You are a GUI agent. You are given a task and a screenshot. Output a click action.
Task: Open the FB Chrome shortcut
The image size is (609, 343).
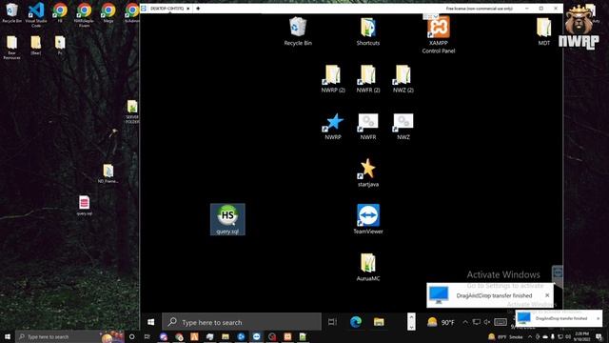point(60,12)
